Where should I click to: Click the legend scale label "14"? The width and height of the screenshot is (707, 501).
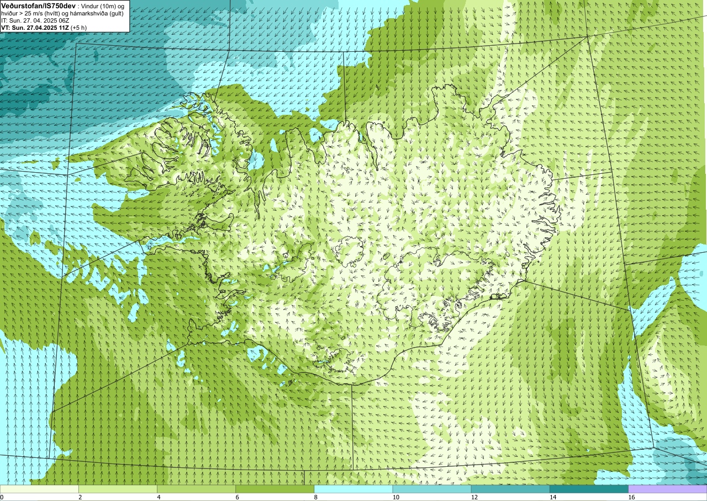pos(552,497)
